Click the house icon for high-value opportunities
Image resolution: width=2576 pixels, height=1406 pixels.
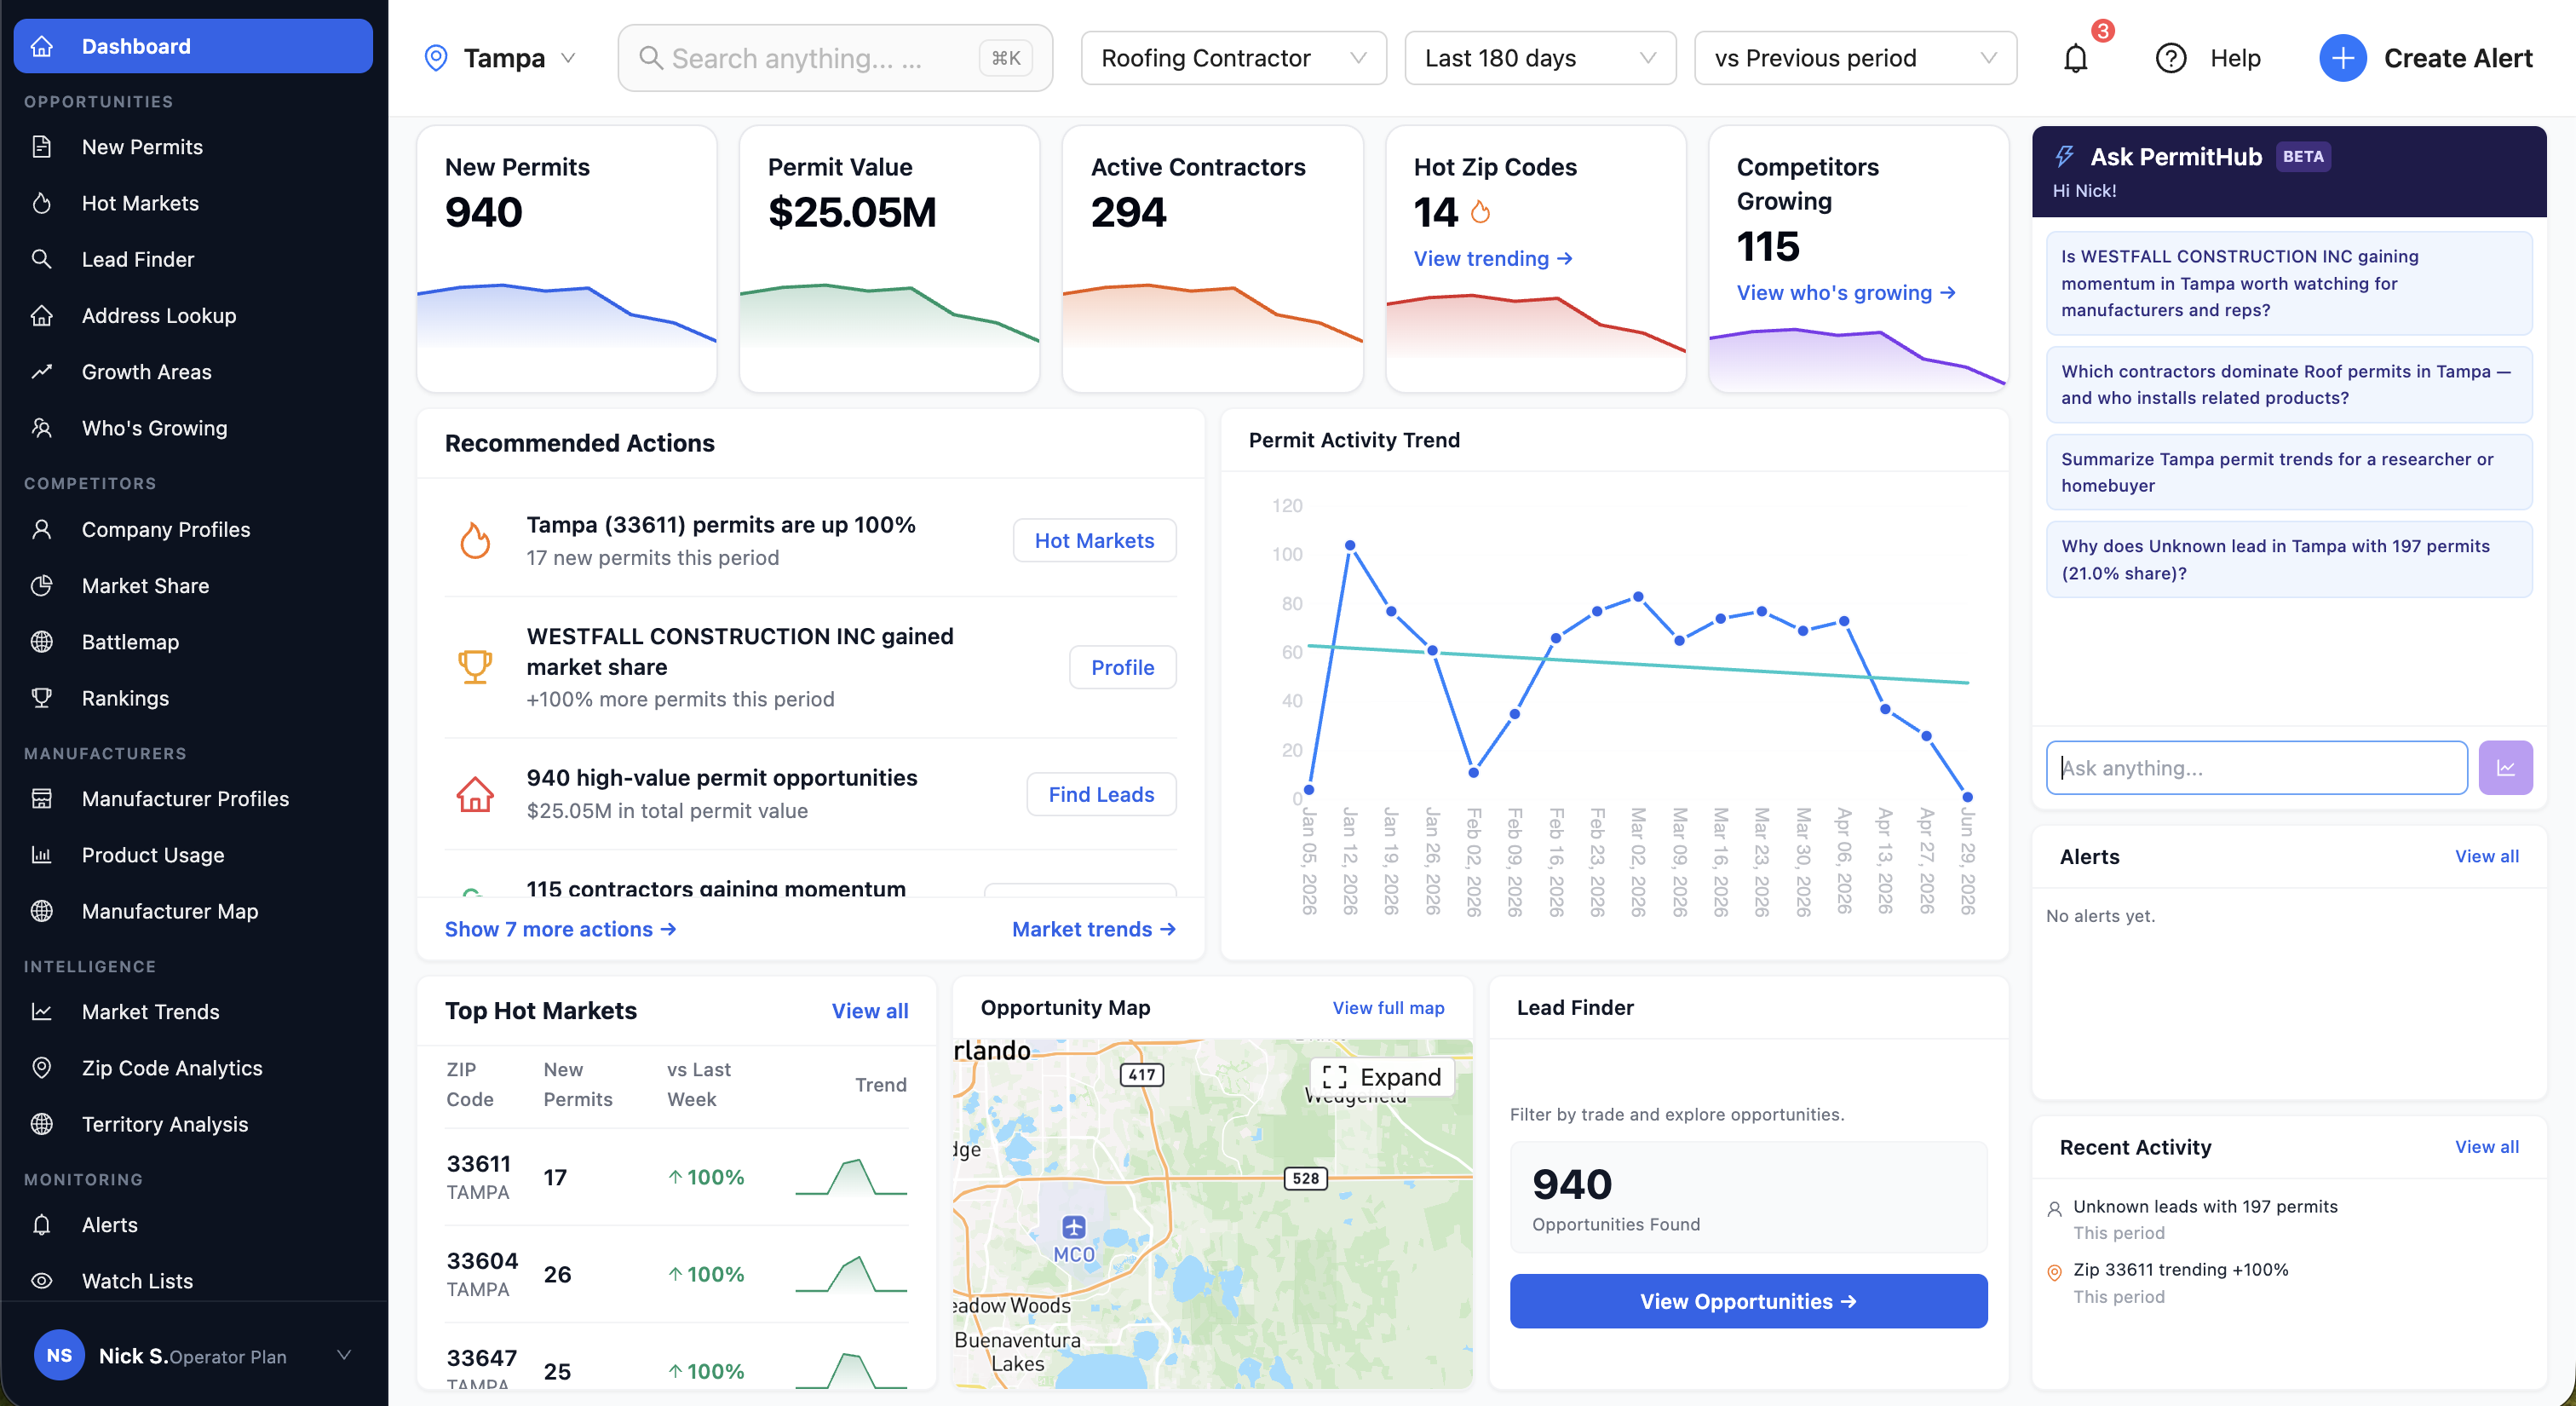click(x=475, y=794)
